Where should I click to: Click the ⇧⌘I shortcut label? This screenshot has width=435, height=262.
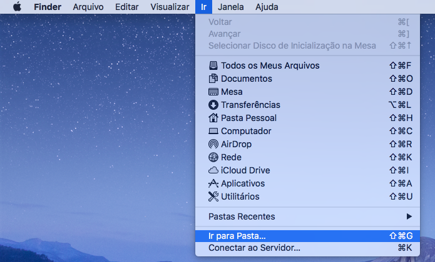399,170
